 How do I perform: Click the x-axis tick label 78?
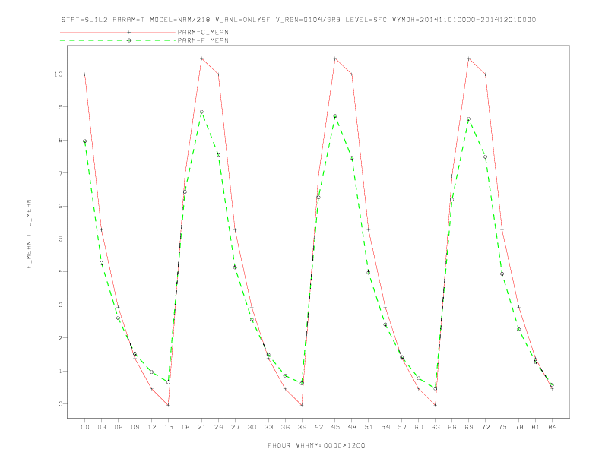(518, 427)
